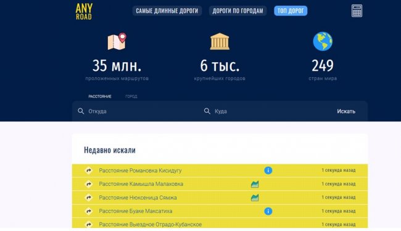401x231 pixels.
Task: Click the ANY ROAD logo
Action: (84, 12)
